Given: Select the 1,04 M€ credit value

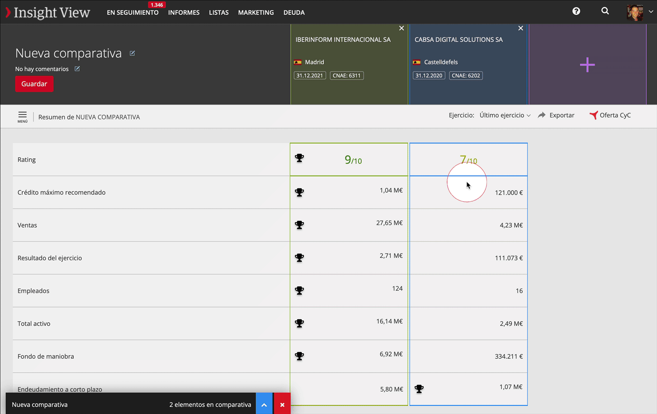Looking at the screenshot, I should [x=391, y=190].
